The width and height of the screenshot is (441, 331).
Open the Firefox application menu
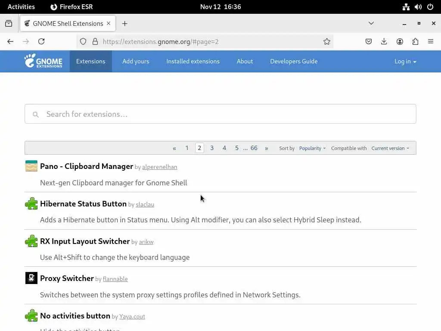coord(431,41)
